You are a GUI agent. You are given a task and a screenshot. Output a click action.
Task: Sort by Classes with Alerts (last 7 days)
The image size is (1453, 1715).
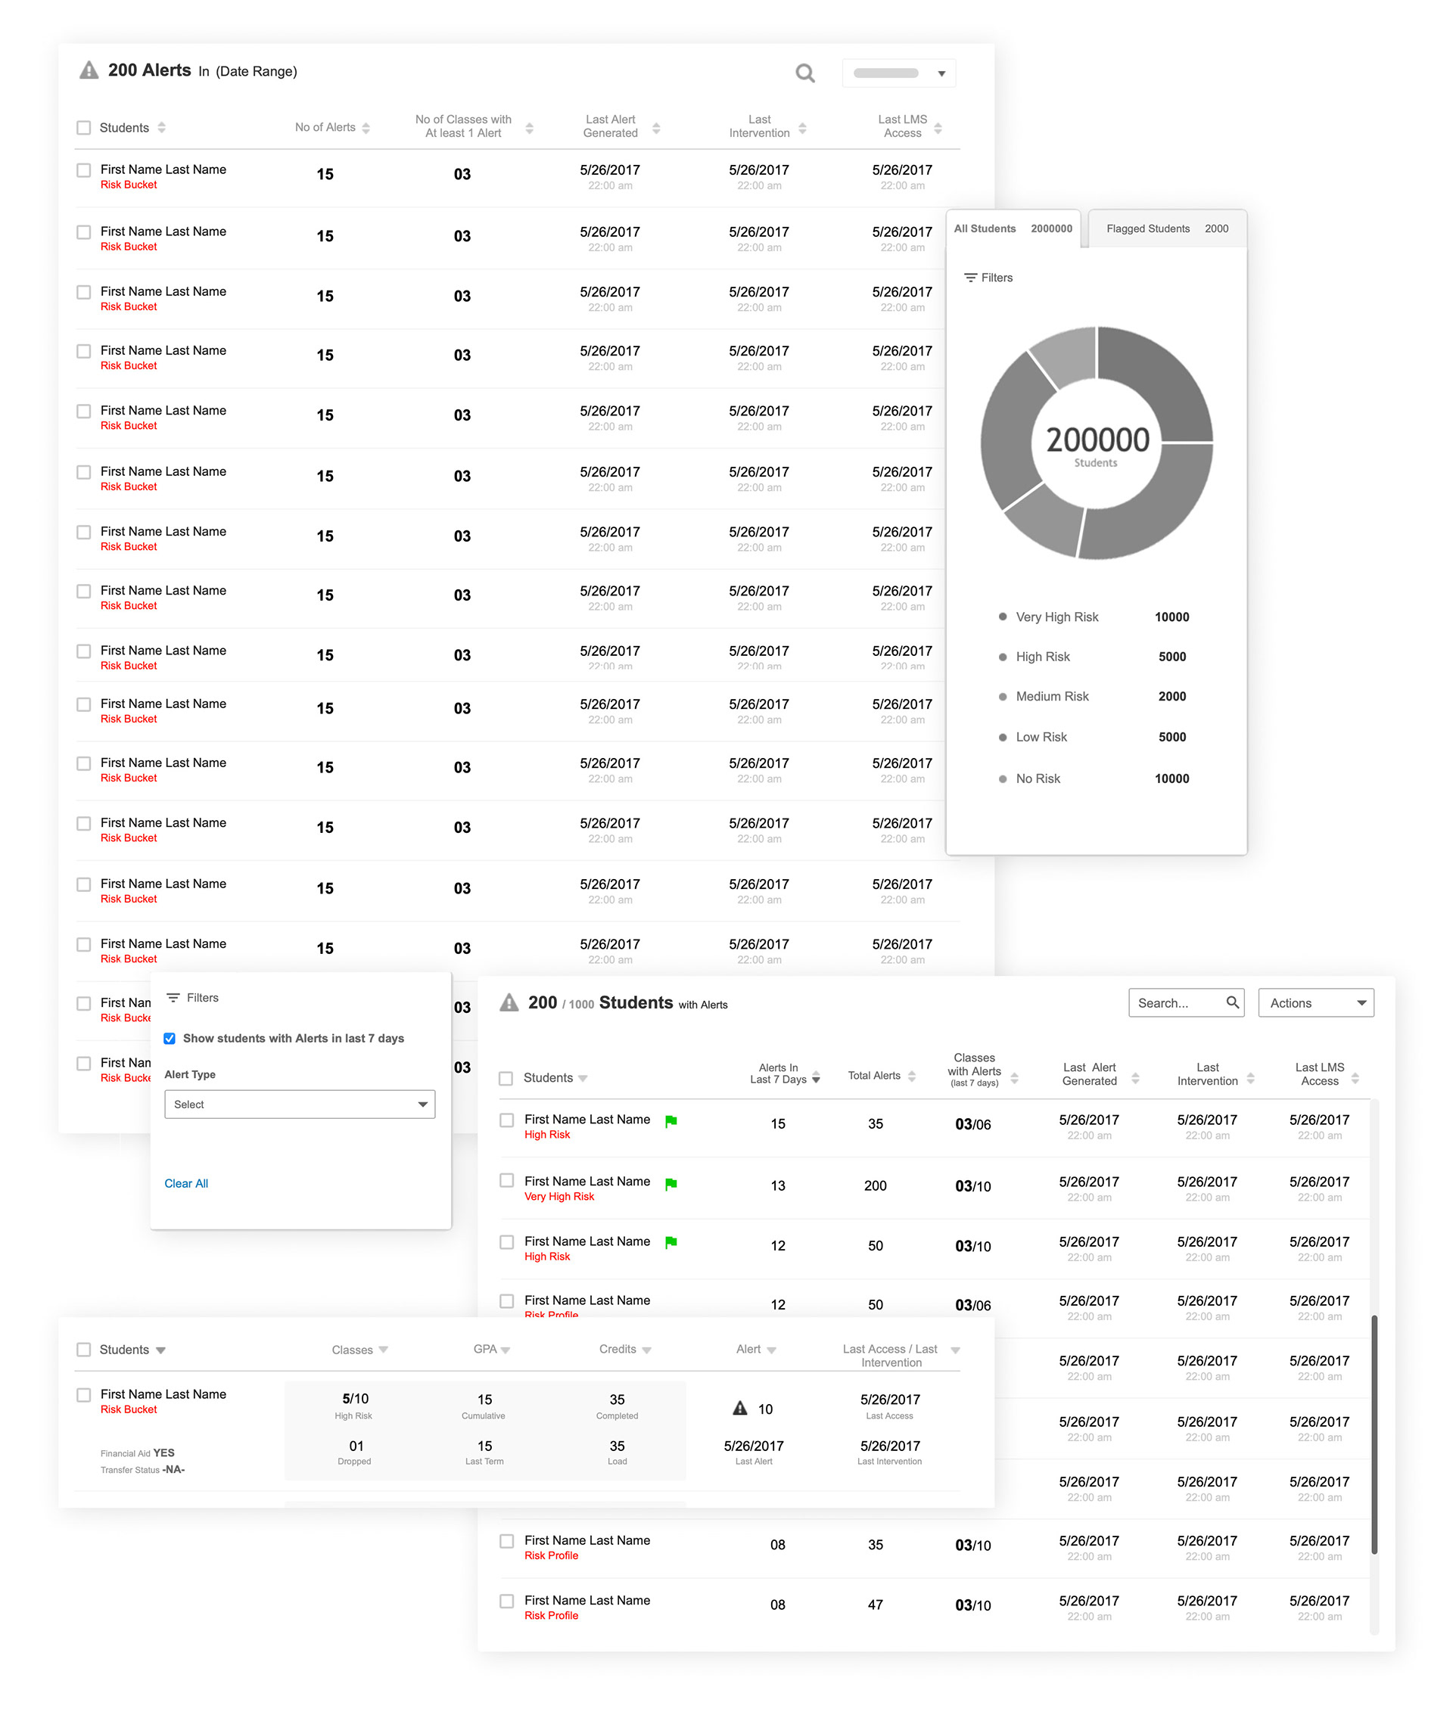point(1014,1078)
